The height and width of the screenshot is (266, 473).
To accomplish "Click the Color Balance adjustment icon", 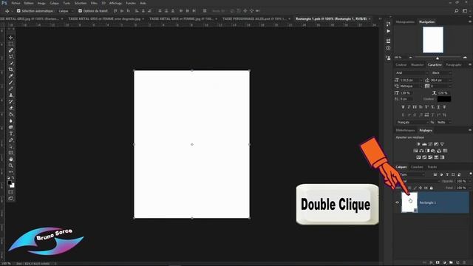I will pos(421,151).
